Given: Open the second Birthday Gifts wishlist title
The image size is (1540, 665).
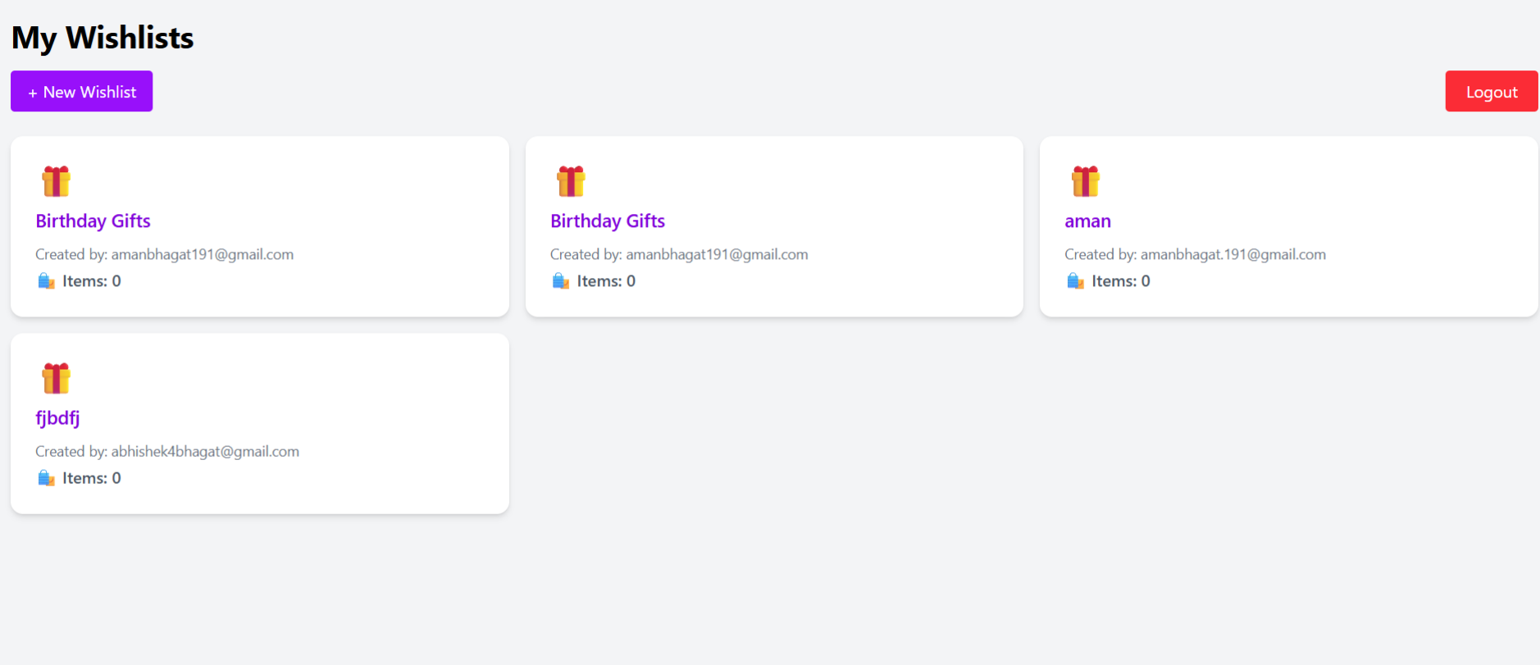Looking at the screenshot, I should pyautogui.click(x=608, y=221).
